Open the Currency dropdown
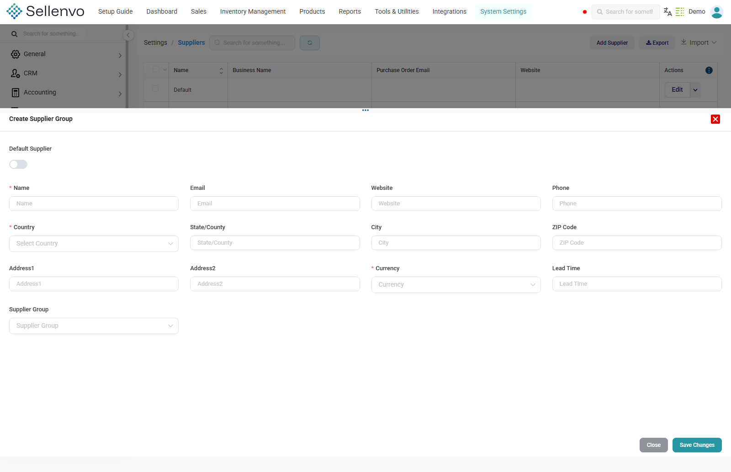 pyautogui.click(x=456, y=285)
